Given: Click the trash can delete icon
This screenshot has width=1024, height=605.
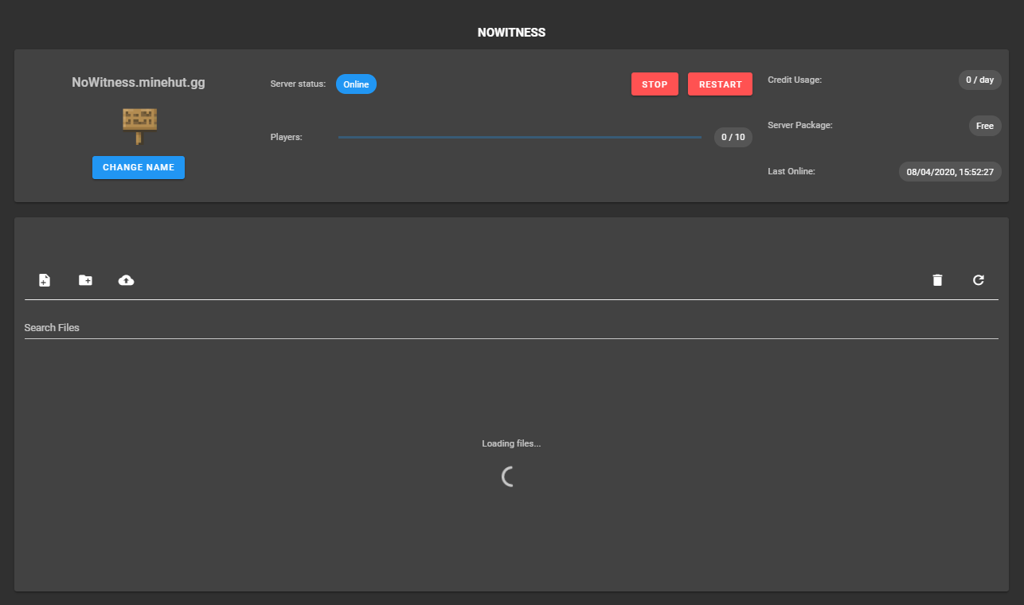Looking at the screenshot, I should 937,280.
